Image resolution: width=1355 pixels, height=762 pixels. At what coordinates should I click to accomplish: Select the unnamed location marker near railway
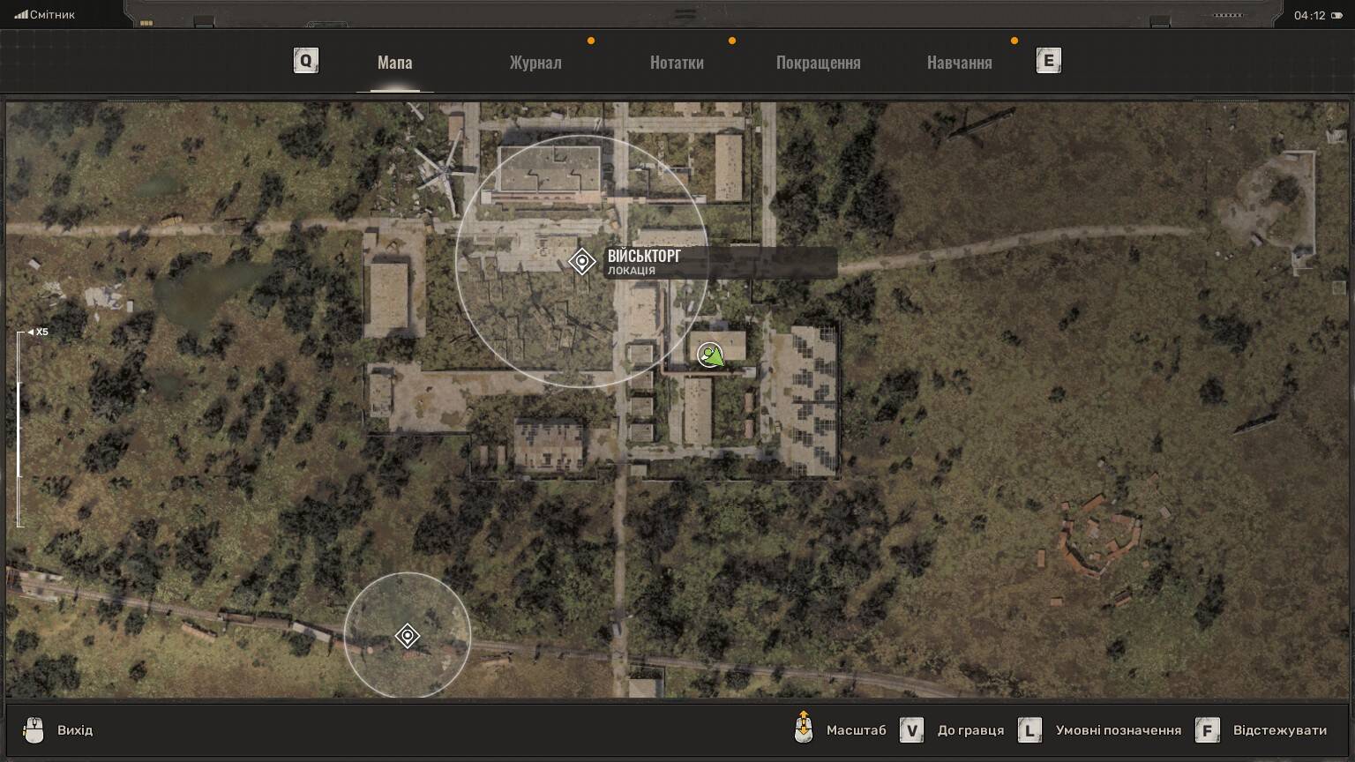point(408,636)
